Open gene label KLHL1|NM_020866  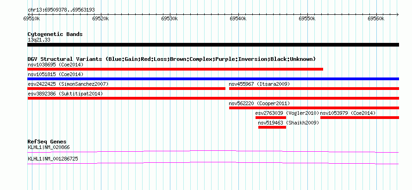49,147
